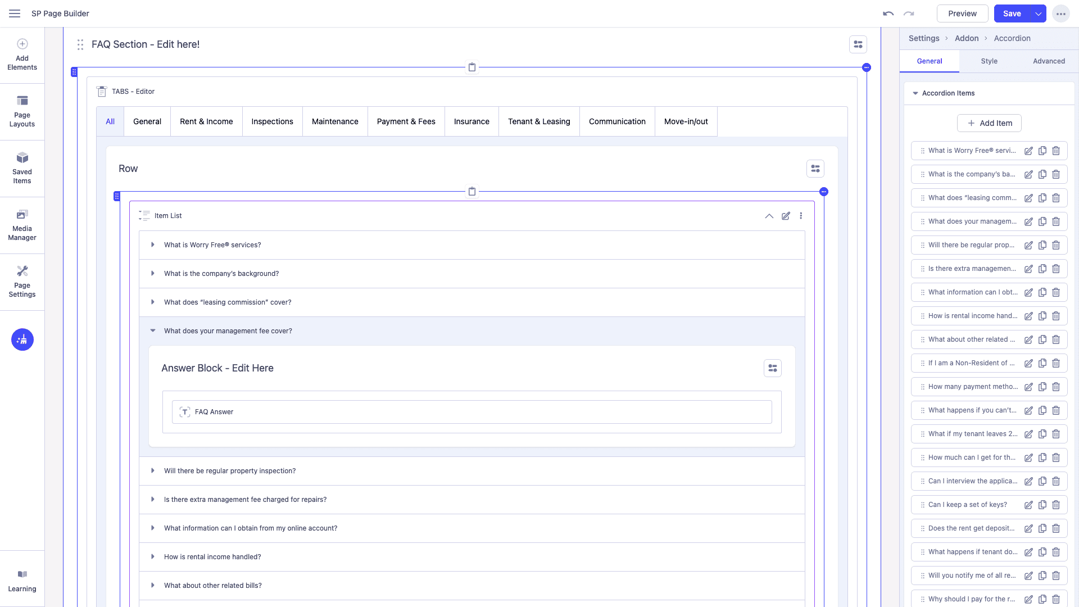Edit the 'How is rental income' accordion item
Viewport: 1079px width, 607px height.
(x=1028, y=316)
